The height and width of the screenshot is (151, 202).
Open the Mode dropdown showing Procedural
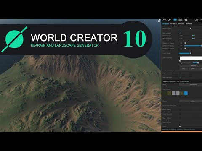tap(191, 85)
